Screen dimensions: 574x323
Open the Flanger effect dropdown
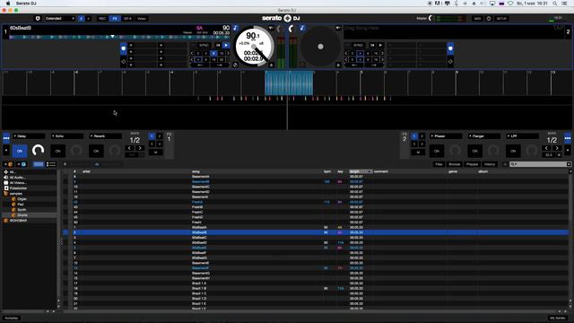(484, 136)
